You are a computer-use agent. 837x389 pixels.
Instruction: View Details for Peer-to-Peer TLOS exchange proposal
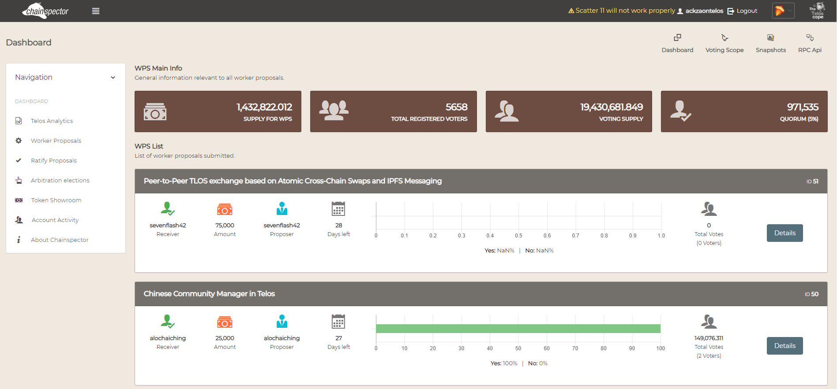coord(784,233)
